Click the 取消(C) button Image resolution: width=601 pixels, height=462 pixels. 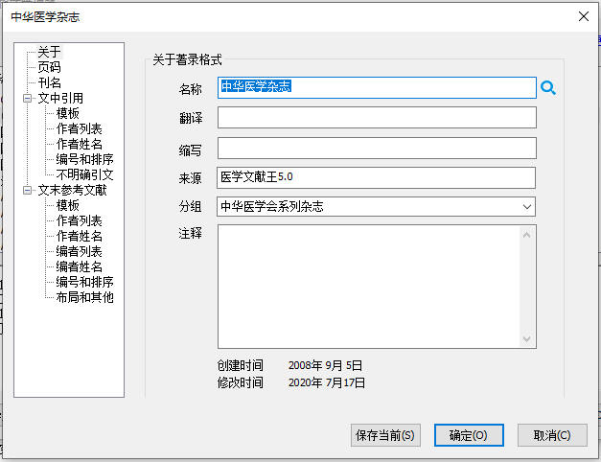pyautogui.click(x=552, y=435)
